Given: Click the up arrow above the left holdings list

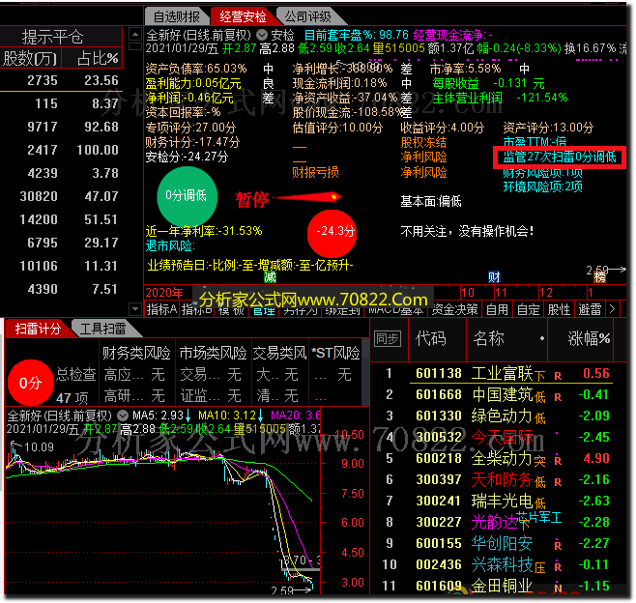Looking at the screenshot, I should coord(135,35).
